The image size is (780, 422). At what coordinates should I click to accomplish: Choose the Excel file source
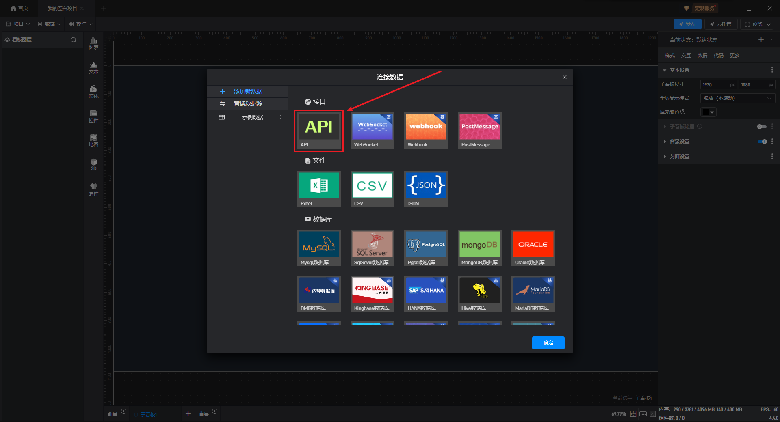(319, 189)
